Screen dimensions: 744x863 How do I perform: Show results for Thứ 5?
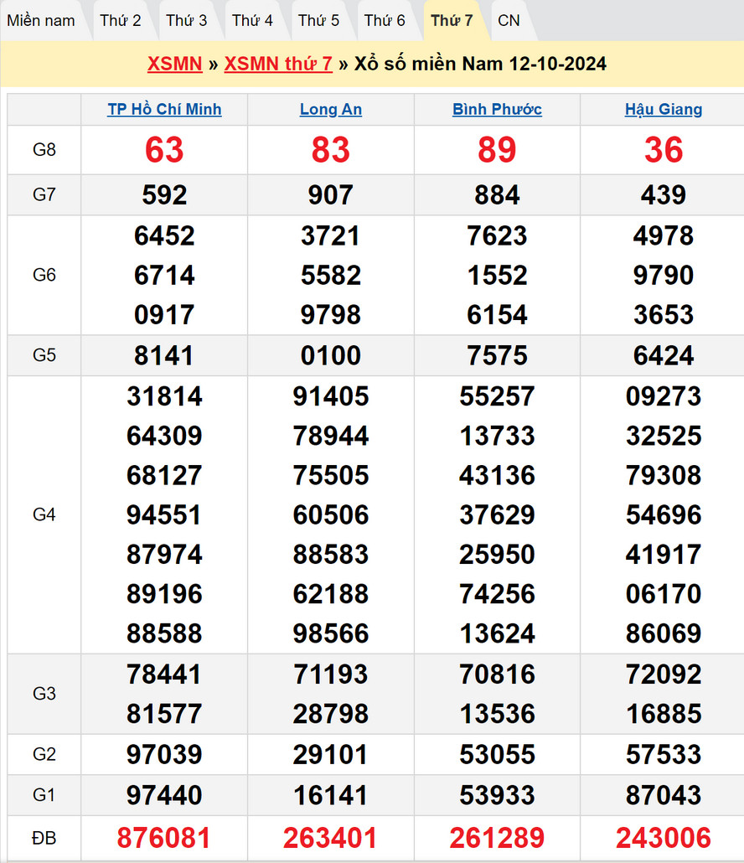pyautogui.click(x=319, y=20)
